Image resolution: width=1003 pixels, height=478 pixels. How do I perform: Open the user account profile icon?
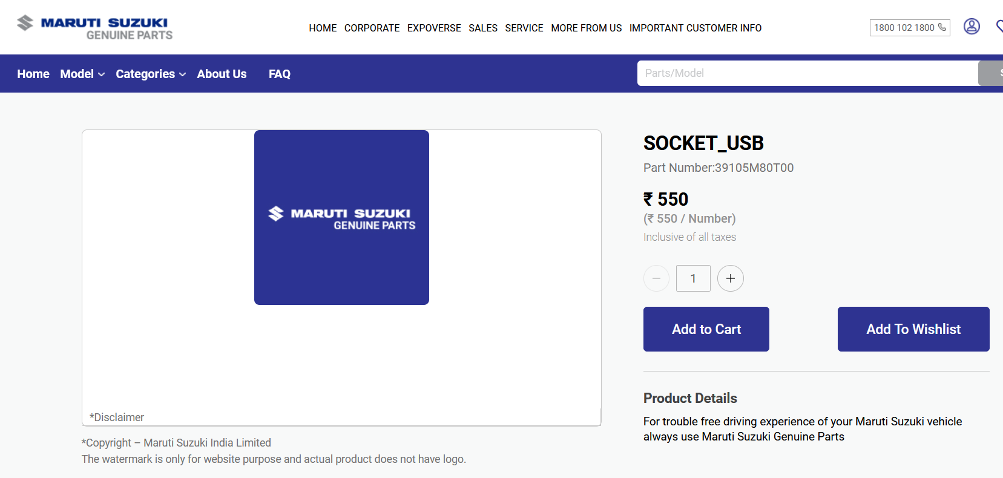pos(972,27)
